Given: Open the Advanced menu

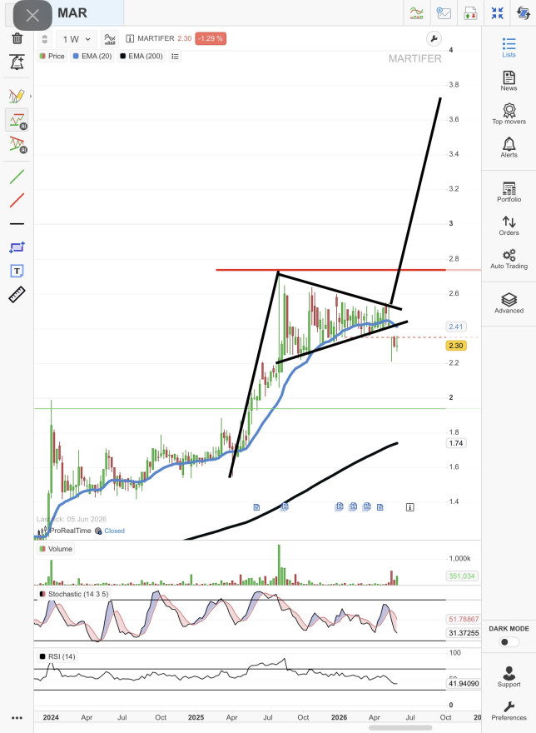Looking at the screenshot, I should click(509, 303).
